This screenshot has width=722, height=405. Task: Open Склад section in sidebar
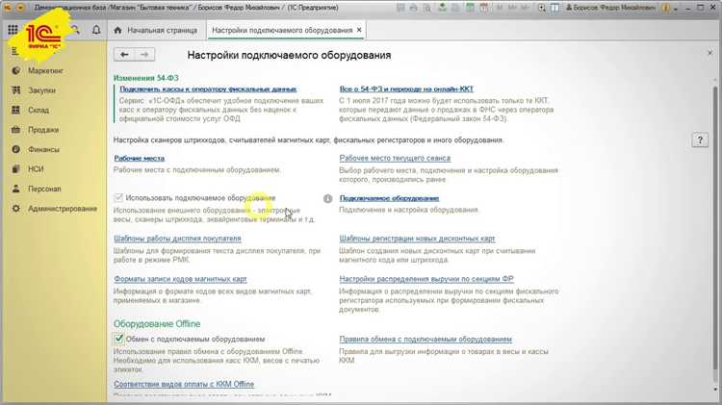[39, 110]
